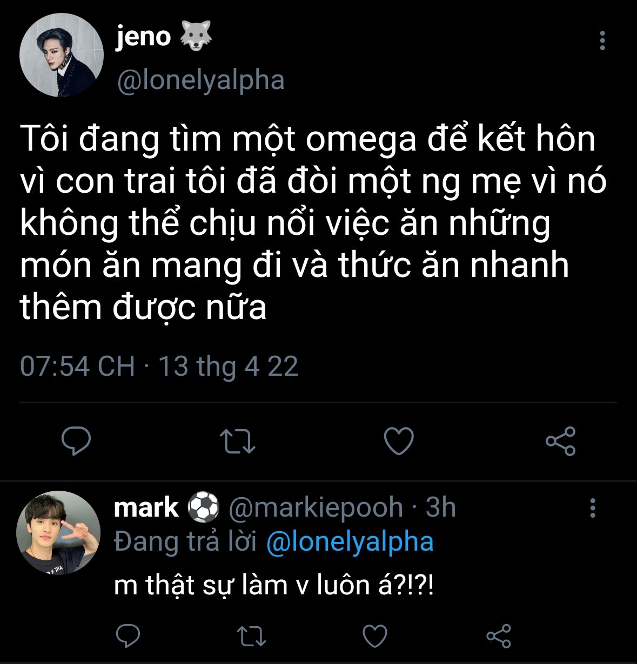Image resolution: width=637 pixels, height=664 pixels.
Task: Retweet mark's reply
Action: click(252, 635)
